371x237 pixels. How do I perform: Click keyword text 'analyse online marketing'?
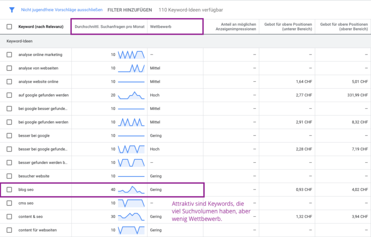coord(40,55)
